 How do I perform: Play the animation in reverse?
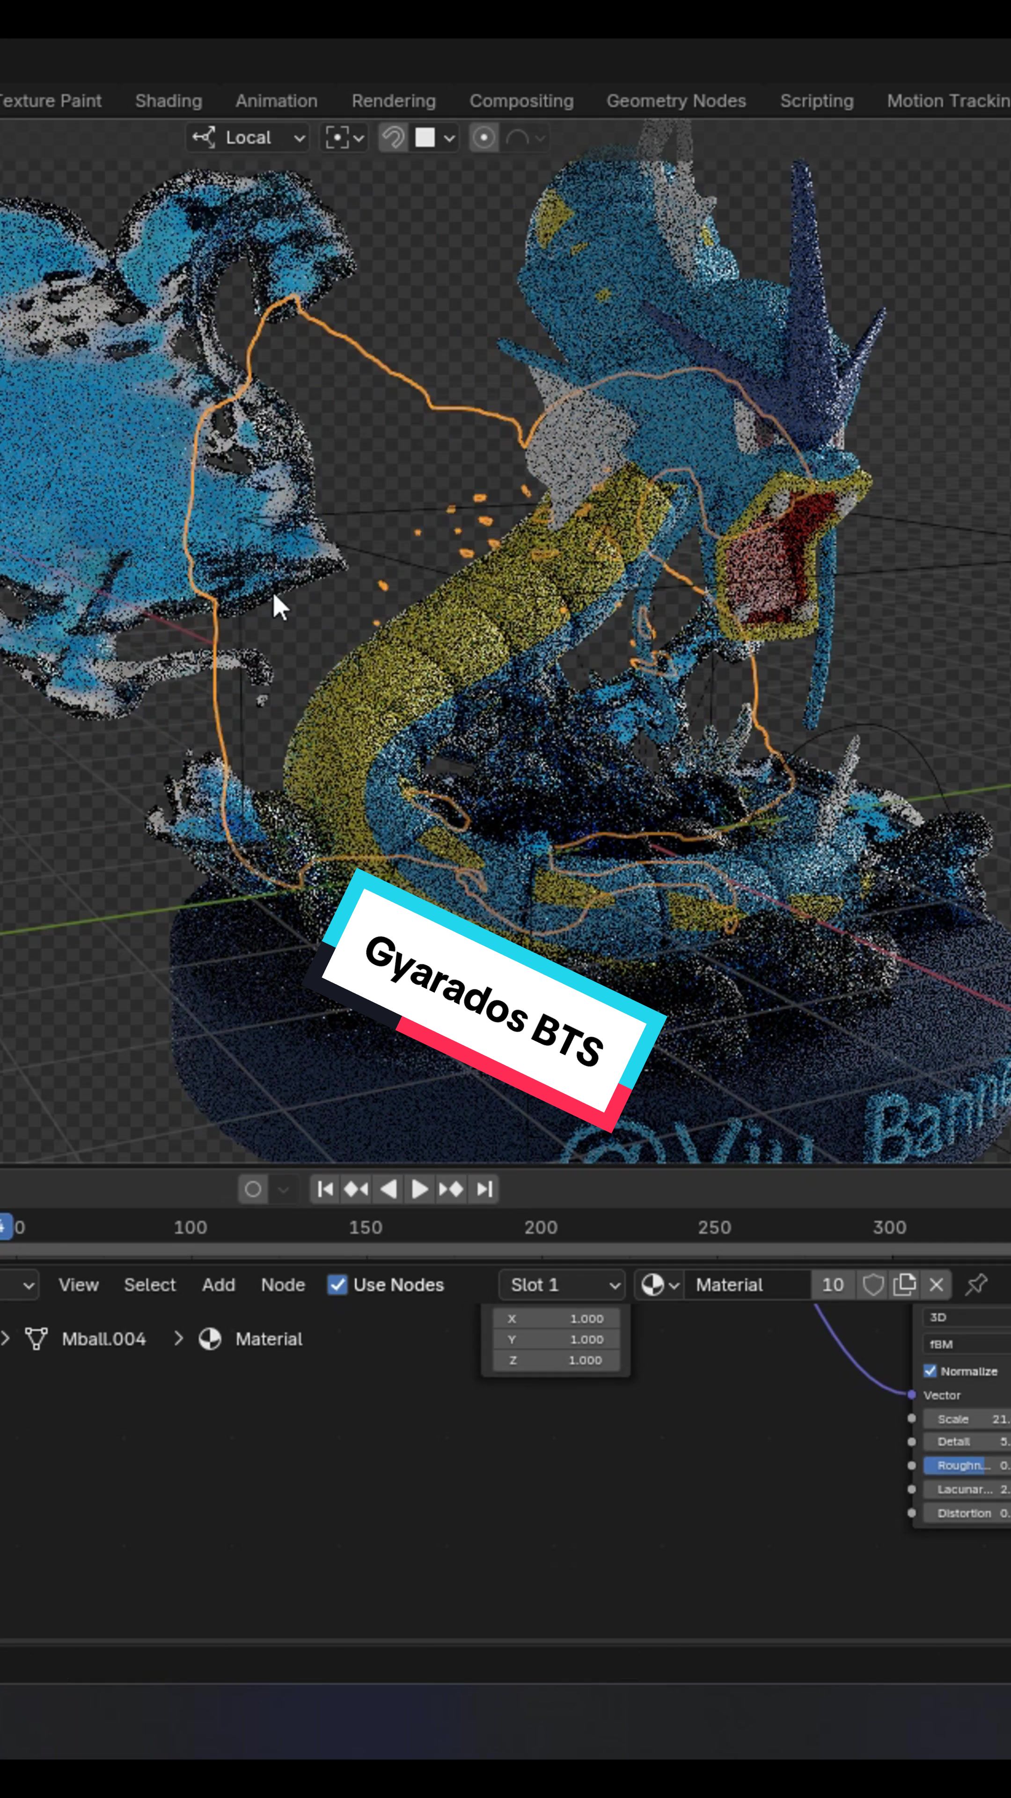388,1189
